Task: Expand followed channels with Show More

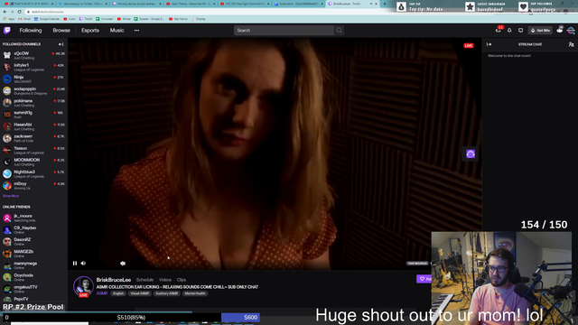Action: click(11, 196)
